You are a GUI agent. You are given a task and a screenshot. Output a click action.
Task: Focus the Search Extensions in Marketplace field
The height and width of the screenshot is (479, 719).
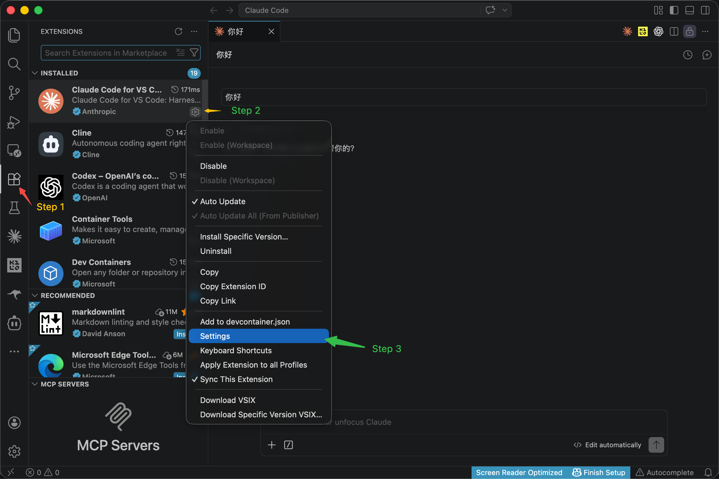point(120,53)
